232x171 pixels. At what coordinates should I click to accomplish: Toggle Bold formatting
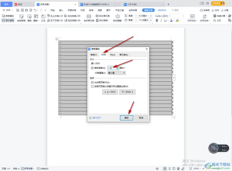pos(157,20)
